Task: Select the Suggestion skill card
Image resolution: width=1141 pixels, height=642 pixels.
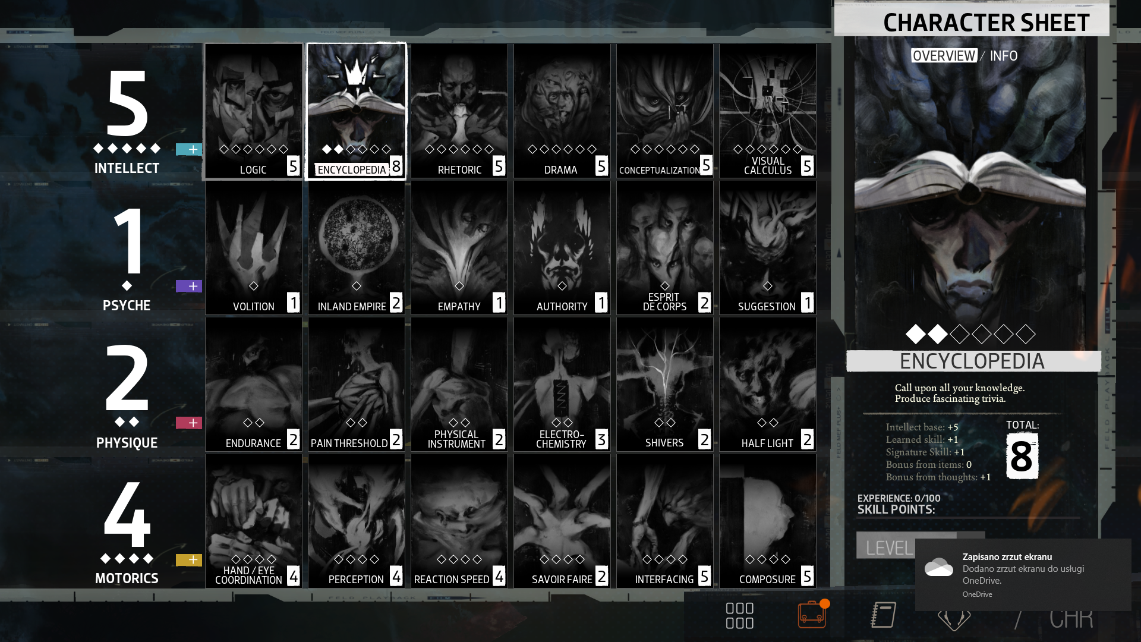Action: pos(768,247)
